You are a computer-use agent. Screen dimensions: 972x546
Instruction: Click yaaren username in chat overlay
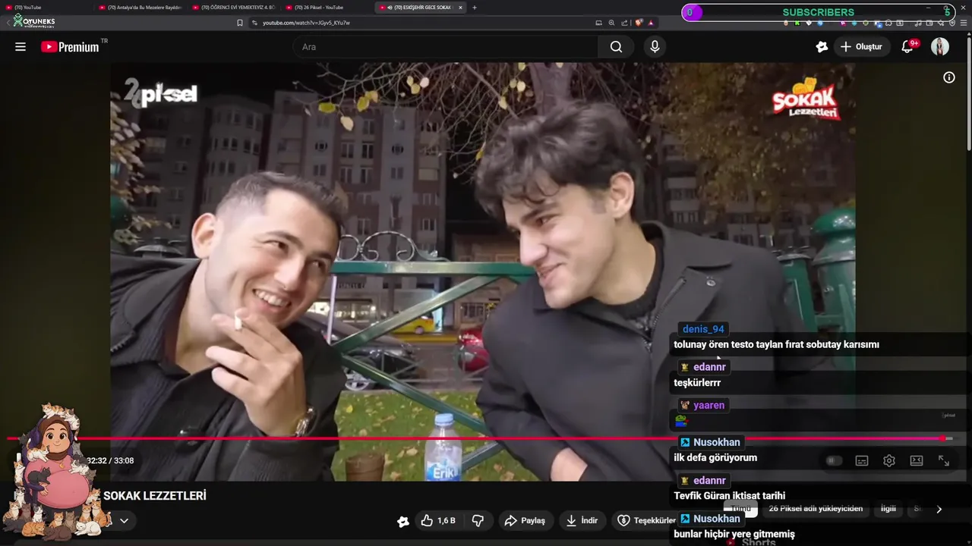(708, 405)
